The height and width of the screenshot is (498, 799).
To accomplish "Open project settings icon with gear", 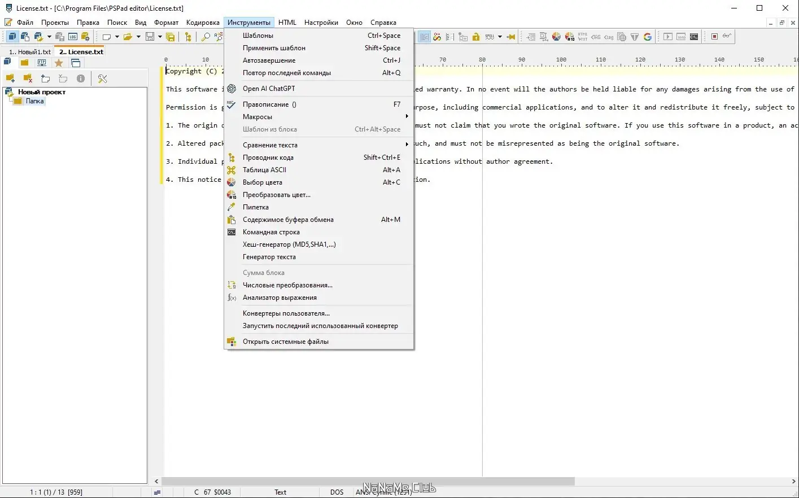I will click(x=85, y=37).
